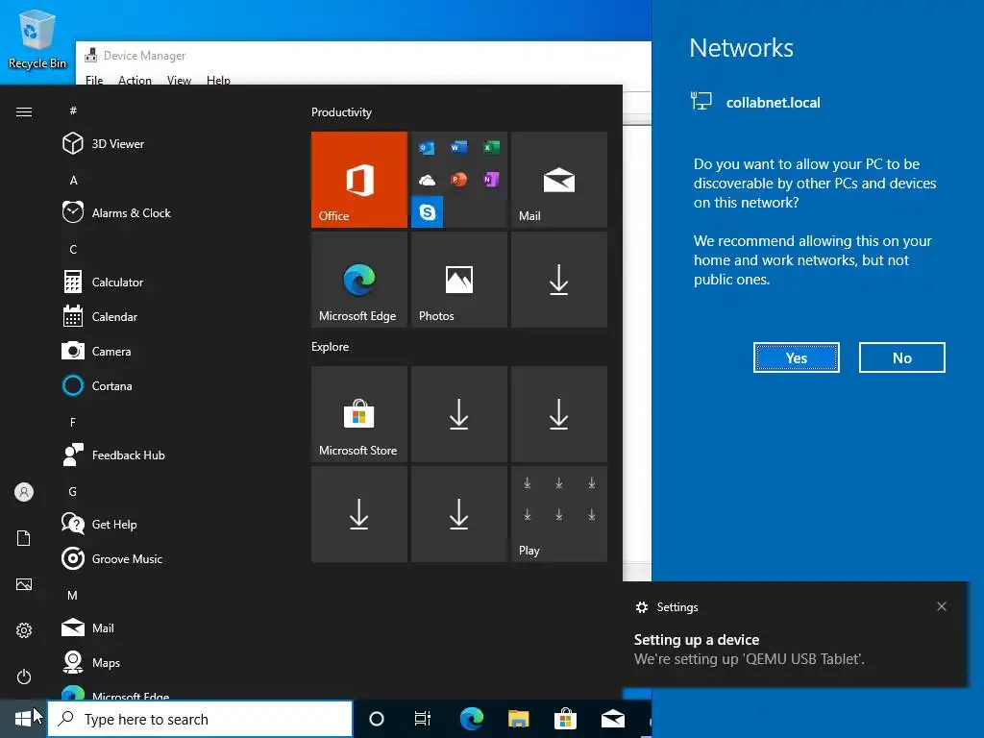Click the OneNote icon in Office folder tile
This screenshot has height=738, width=984.
(491, 180)
